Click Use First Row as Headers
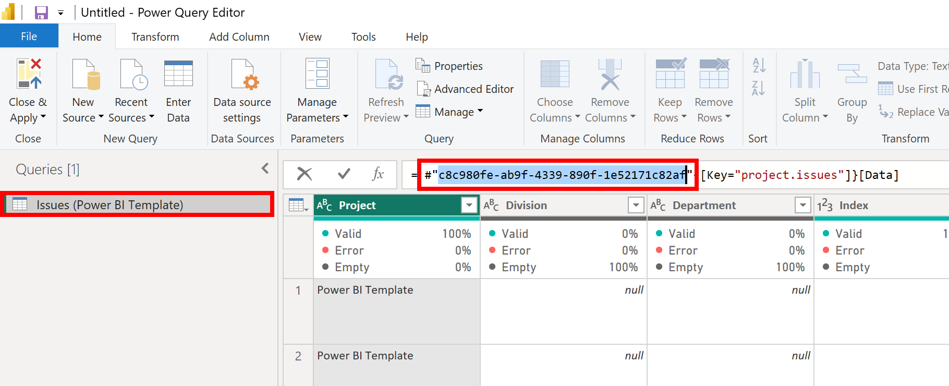 point(913,89)
